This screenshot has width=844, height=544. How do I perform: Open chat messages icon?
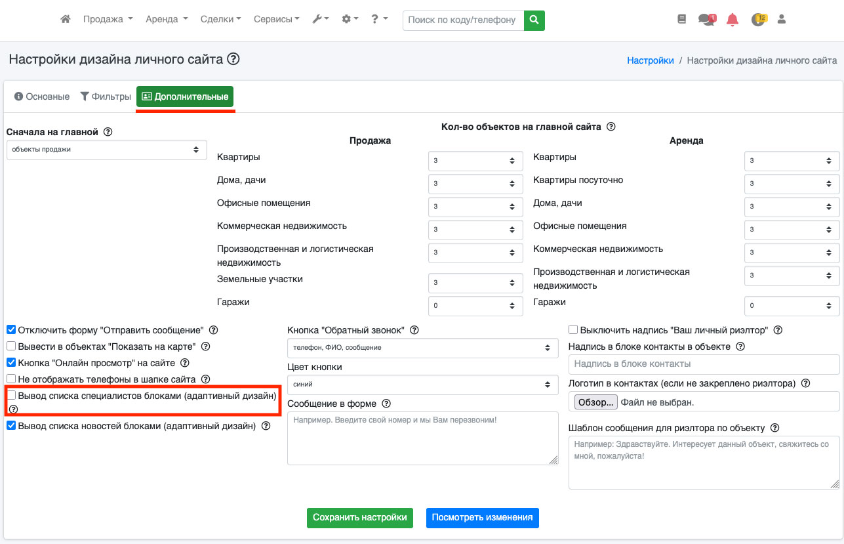(706, 20)
